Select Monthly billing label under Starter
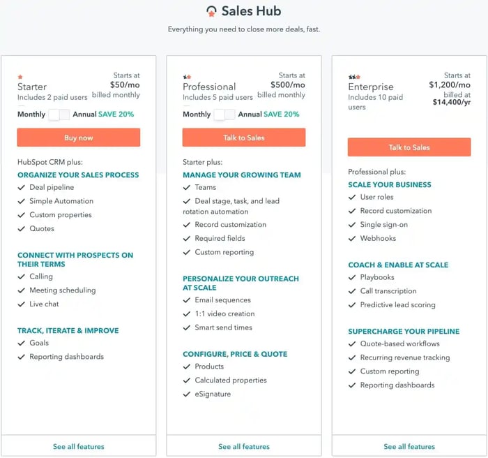Image resolution: width=488 pixels, height=458 pixels. (31, 114)
